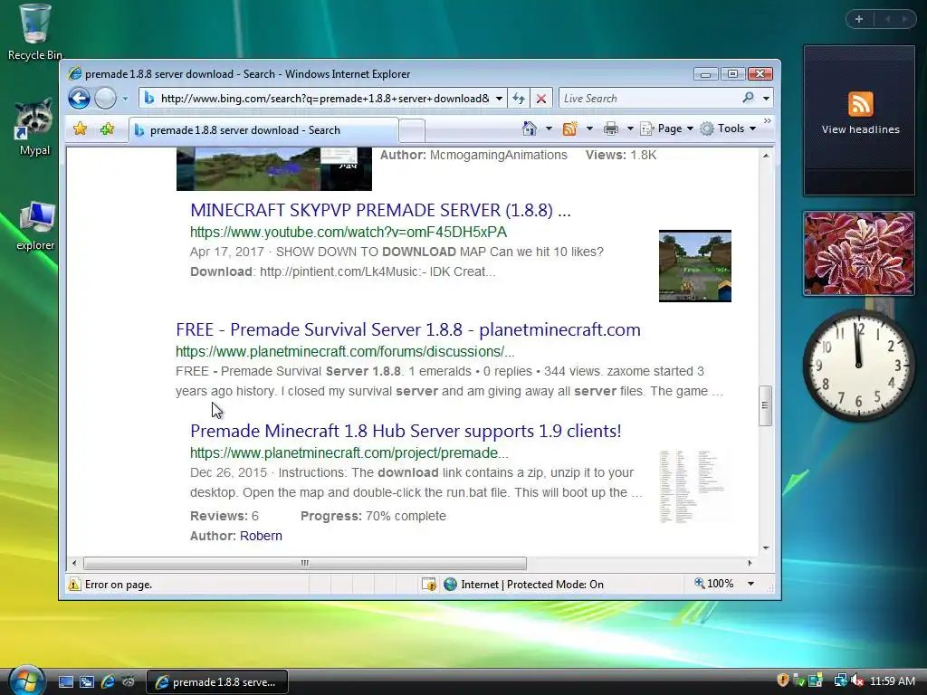The image size is (927, 695).
Task: Open the Favorites Center star icon
Action: 81,129
